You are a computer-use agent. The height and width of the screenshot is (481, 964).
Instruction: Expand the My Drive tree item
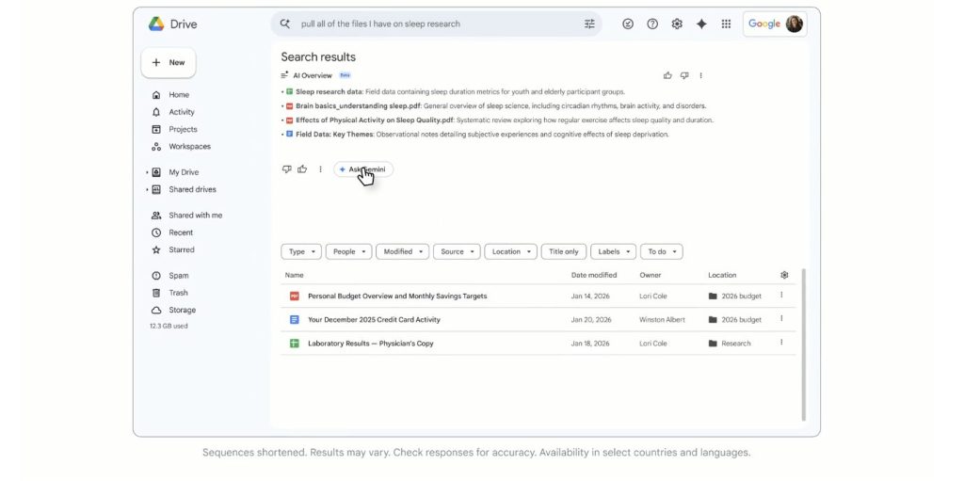(148, 172)
